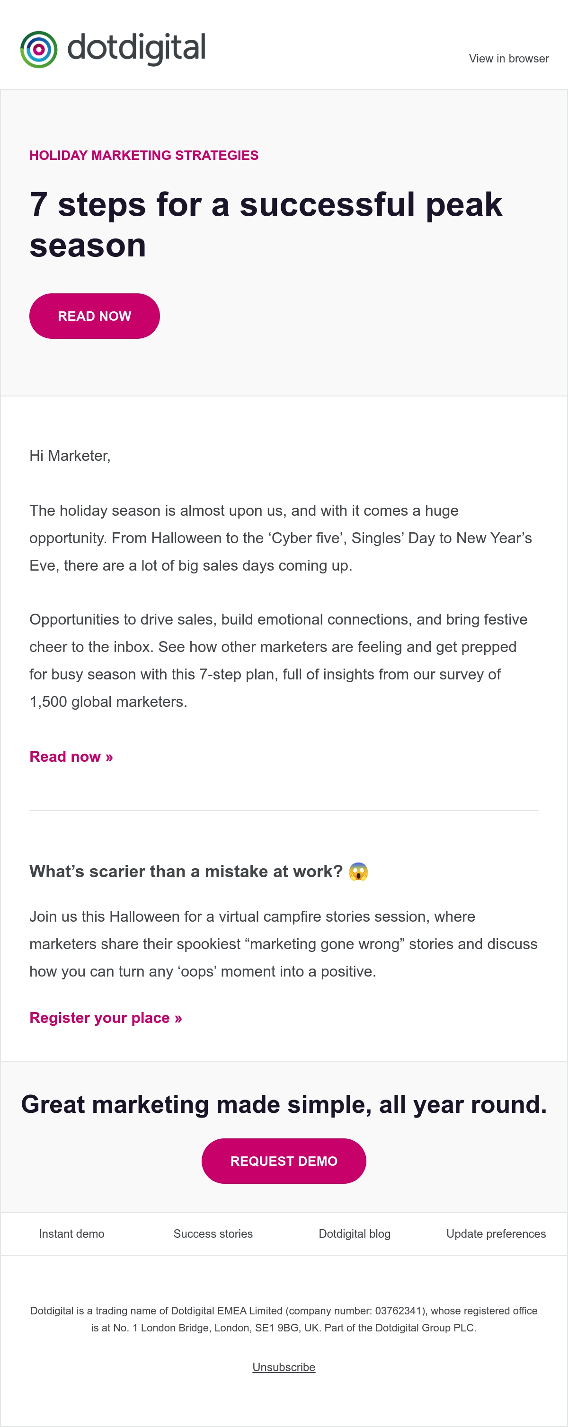Follow the Read now » text link
The width and height of the screenshot is (568, 1427).
point(71,757)
